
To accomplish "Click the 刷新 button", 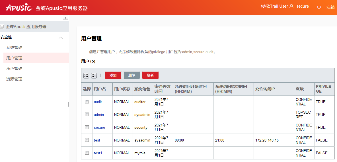I will 150,75.
